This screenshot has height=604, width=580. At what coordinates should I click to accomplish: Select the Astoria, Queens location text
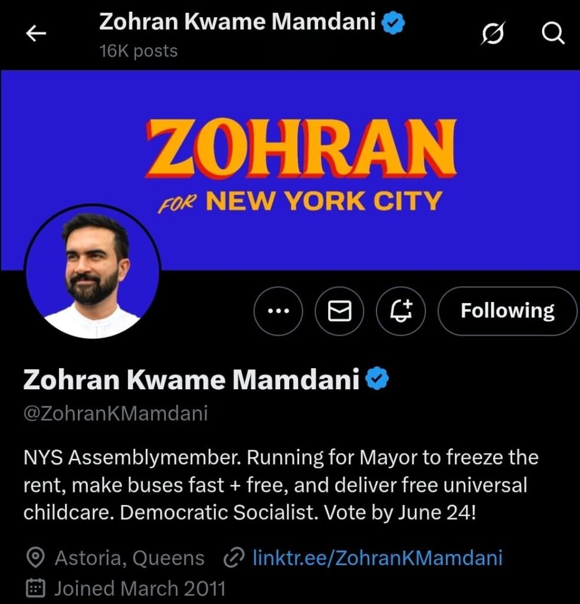pos(129,558)
